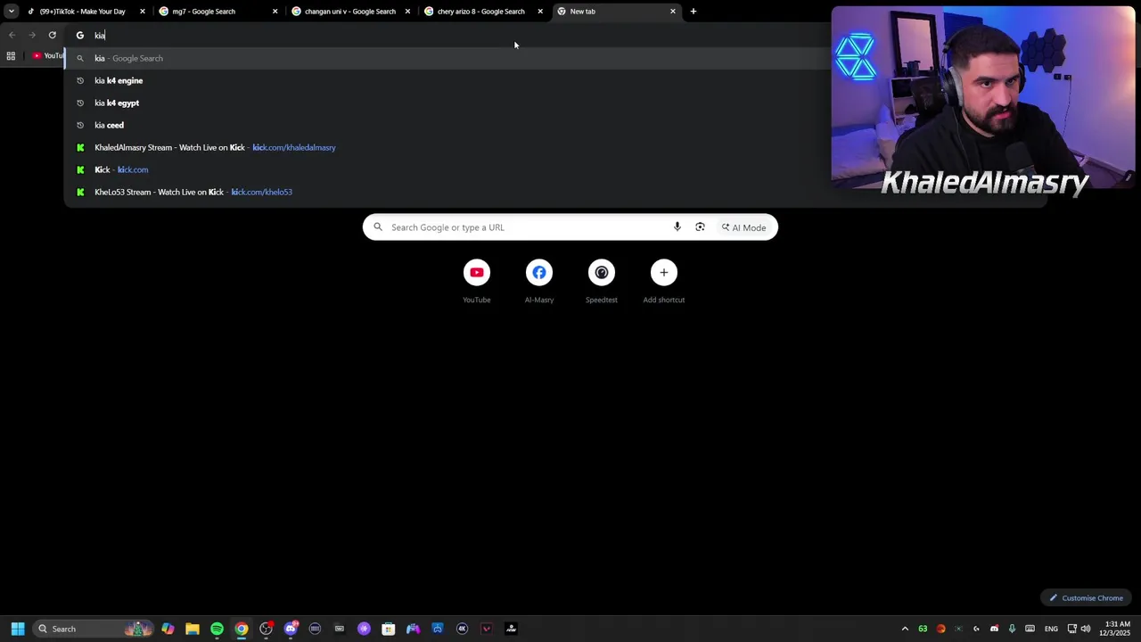Open KhaledAlmasry Stream Kick suggestion
1141x642 pixels.
554,147
